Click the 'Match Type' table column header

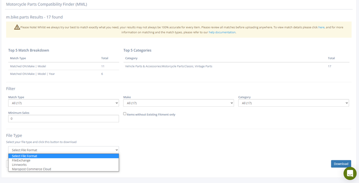[18, 58]
